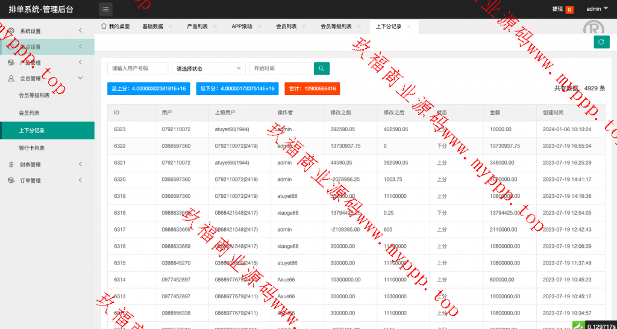
Task: Click the green search magnifier button
Action: coord(322,69)
